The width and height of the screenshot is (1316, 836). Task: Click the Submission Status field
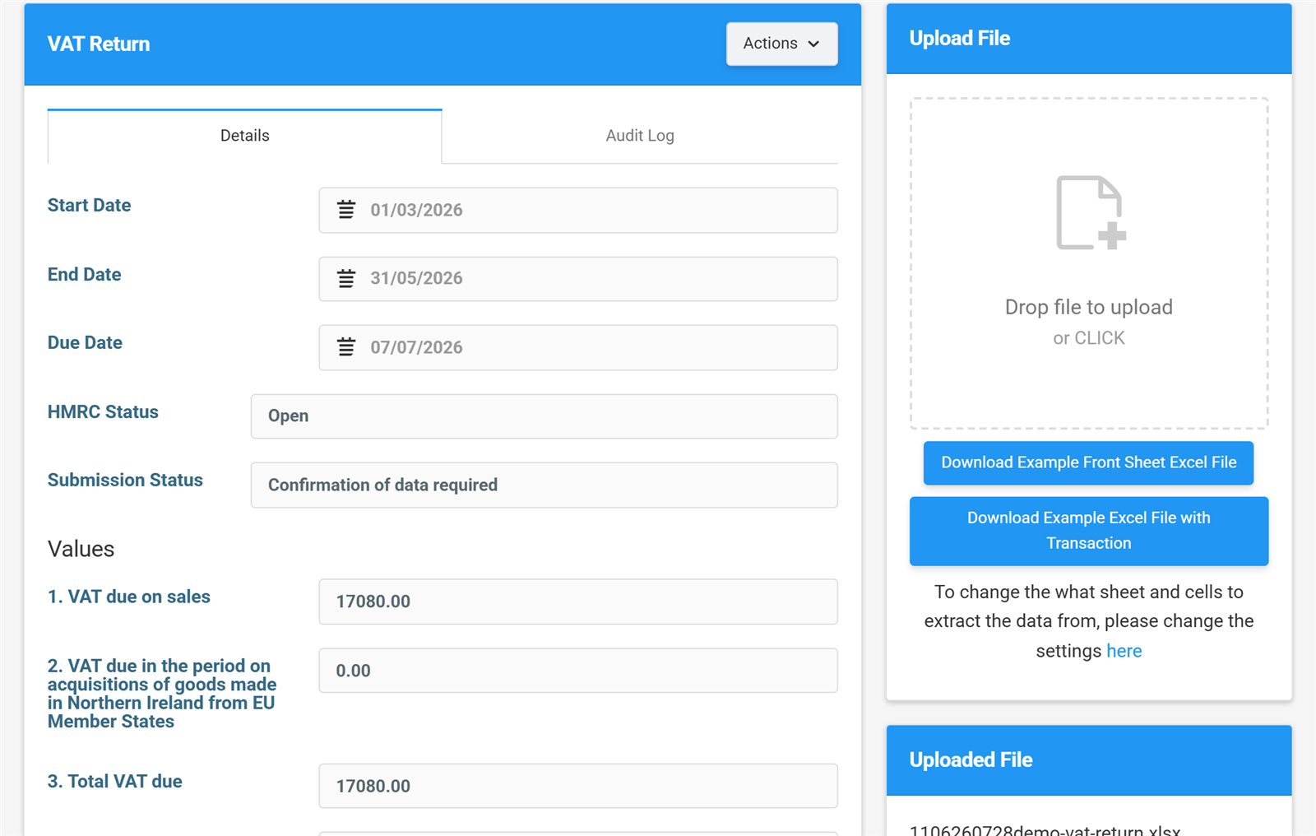[544, 485]
